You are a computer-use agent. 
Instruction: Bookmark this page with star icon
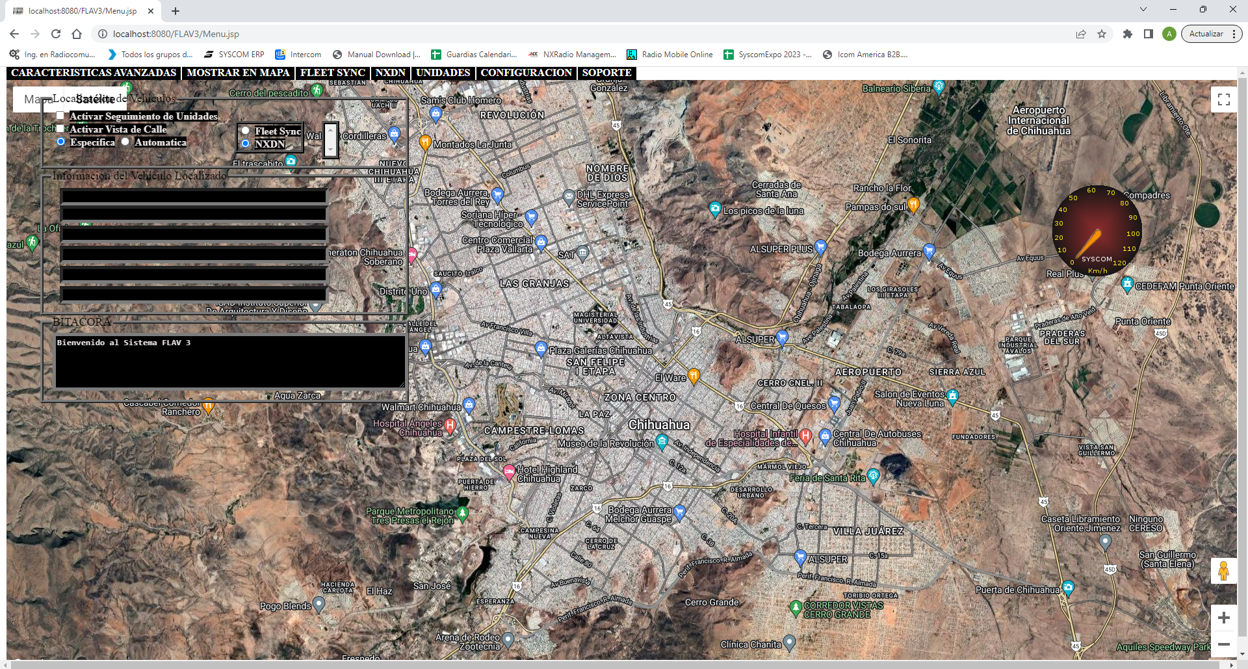[1102, 34]
